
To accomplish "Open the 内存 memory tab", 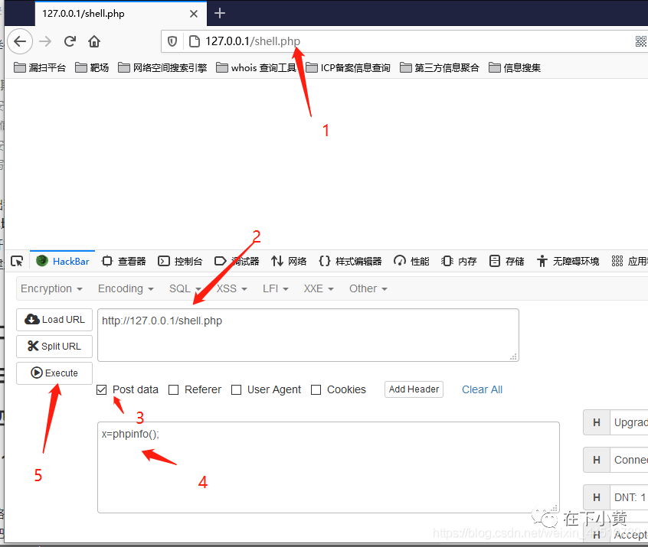I will coord(459,262).
